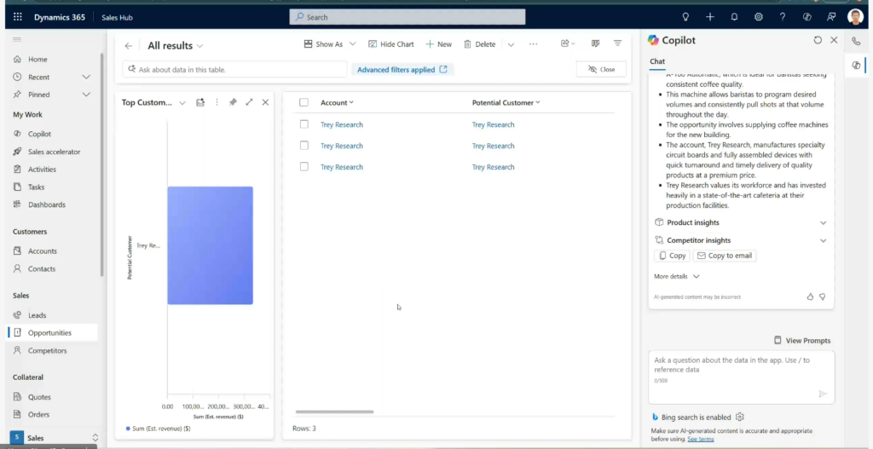Click the grid horizontal scrollbar
Image resolution: width=873 pixels, height=449 pixels.
[x=334, y=412]
